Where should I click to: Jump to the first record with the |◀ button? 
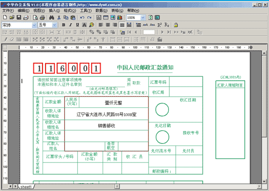pos(129,32)
